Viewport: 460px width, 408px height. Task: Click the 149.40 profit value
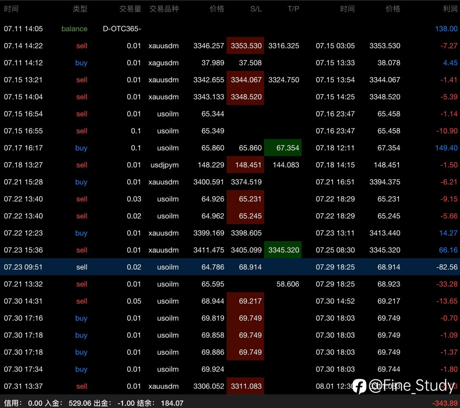click(446, 148)
